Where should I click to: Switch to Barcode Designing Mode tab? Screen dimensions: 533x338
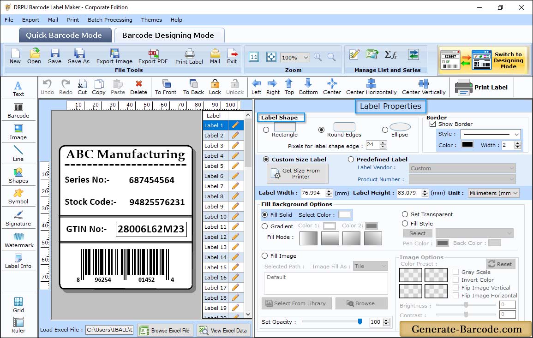[x=169, y=36]
